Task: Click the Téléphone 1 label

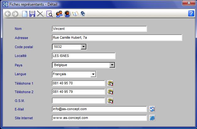Action: pyautogui.click(x=24, y=83)
